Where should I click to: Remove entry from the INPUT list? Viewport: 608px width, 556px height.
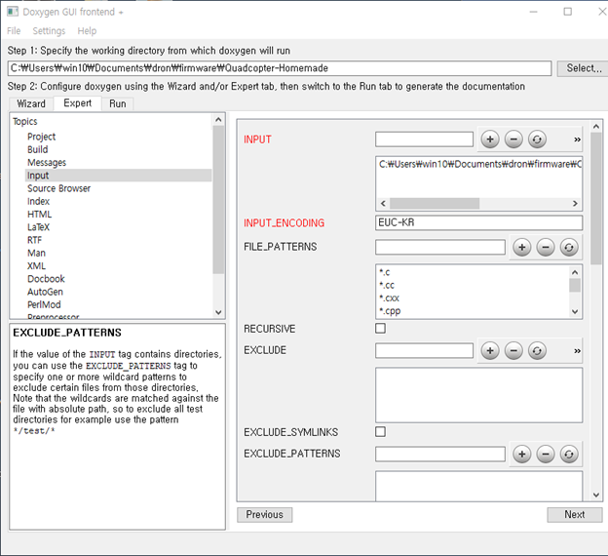point(513,139)
